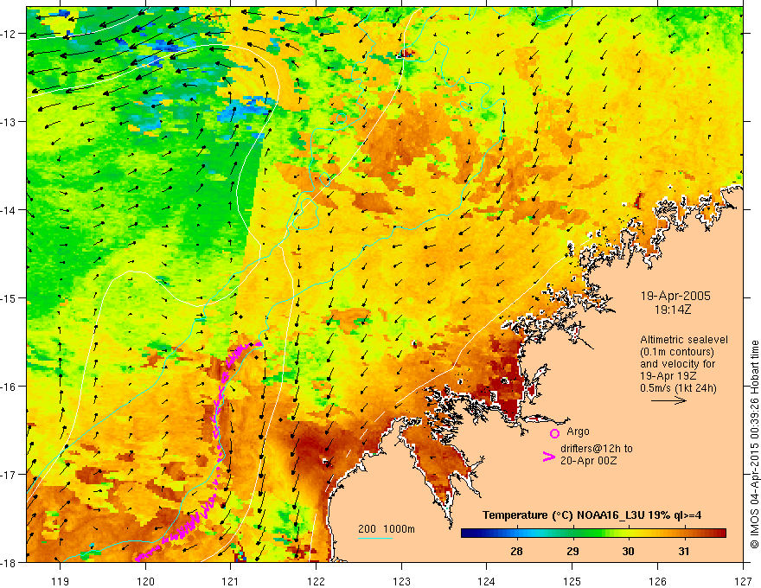Click the 29 tick on temperature scale

[x=572, y=551]
